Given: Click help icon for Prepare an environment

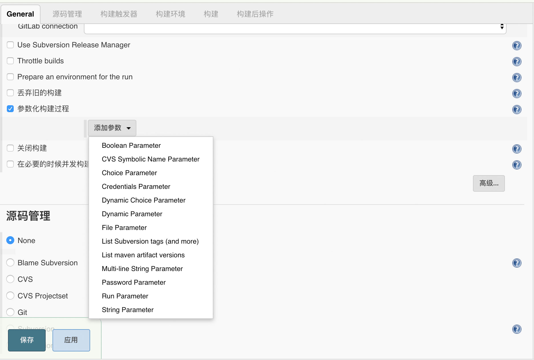Looking at the screenshot, I should [x=517, y=78].
